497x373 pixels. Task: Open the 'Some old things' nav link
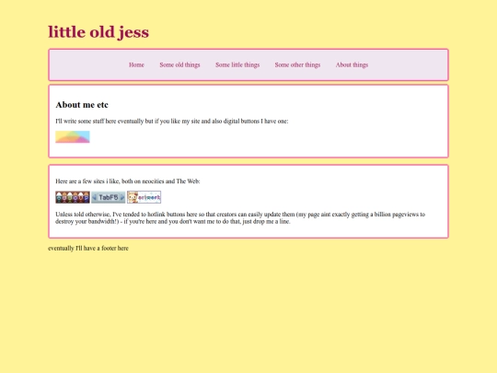179,64
